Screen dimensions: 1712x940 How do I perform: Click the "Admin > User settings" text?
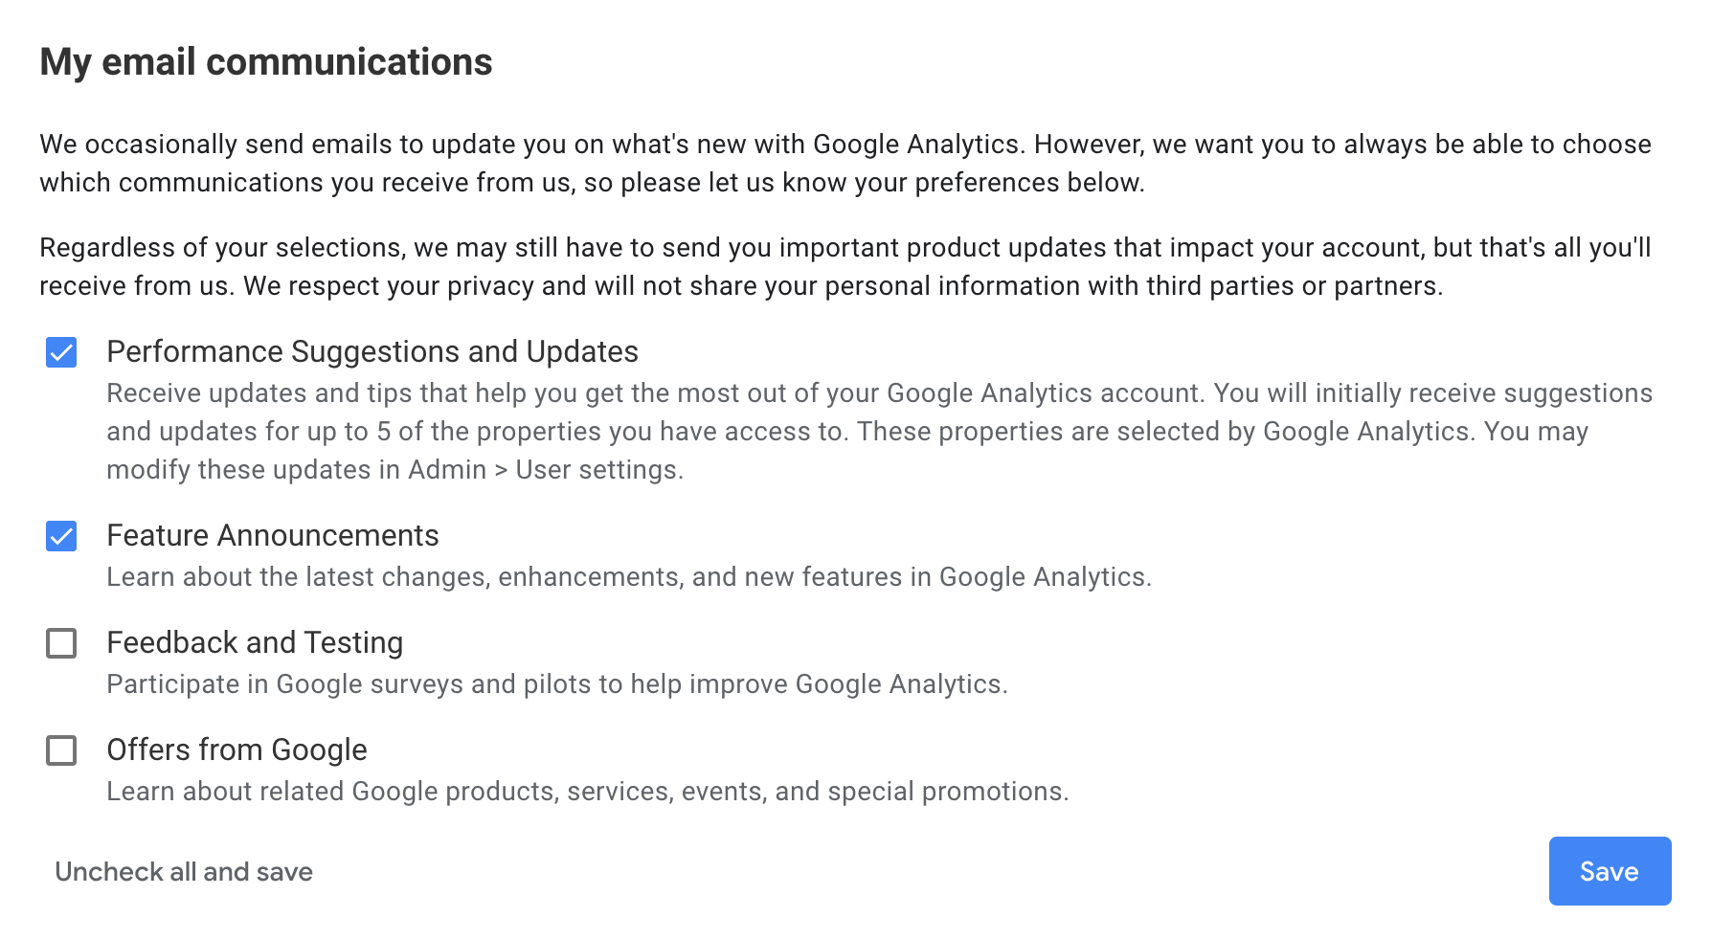point(544,470)
